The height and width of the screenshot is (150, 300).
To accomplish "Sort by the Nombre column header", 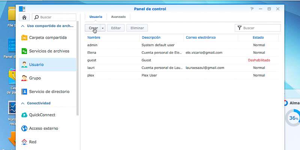I will click(x=112, y=37).
